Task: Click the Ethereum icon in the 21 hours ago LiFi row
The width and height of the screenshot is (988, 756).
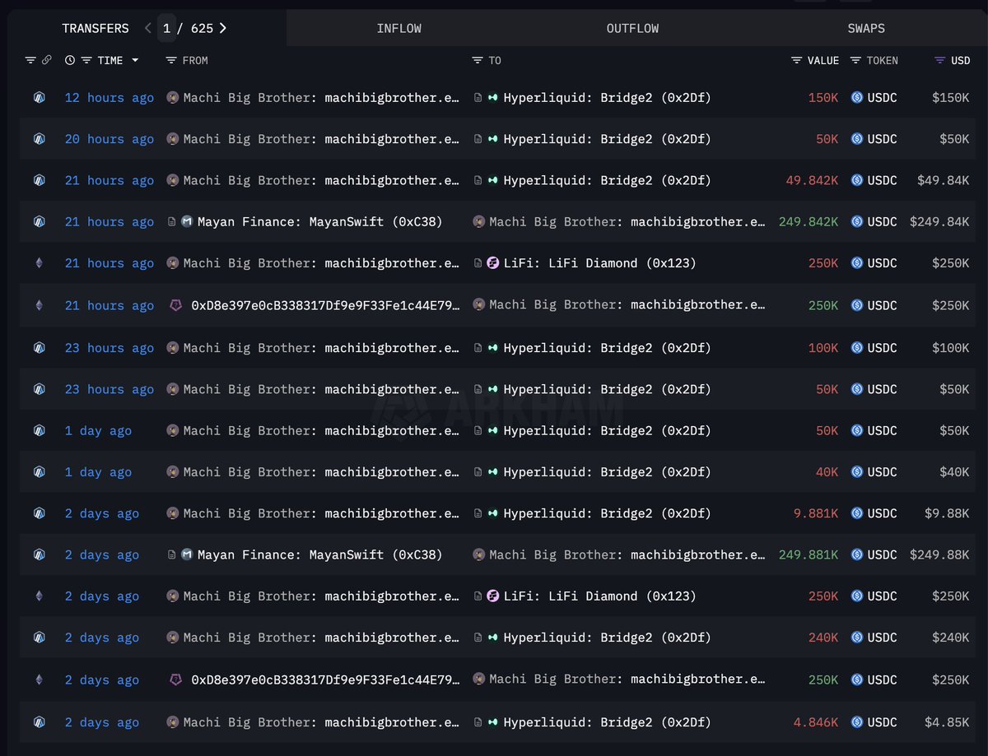Action: coord(39,263)
